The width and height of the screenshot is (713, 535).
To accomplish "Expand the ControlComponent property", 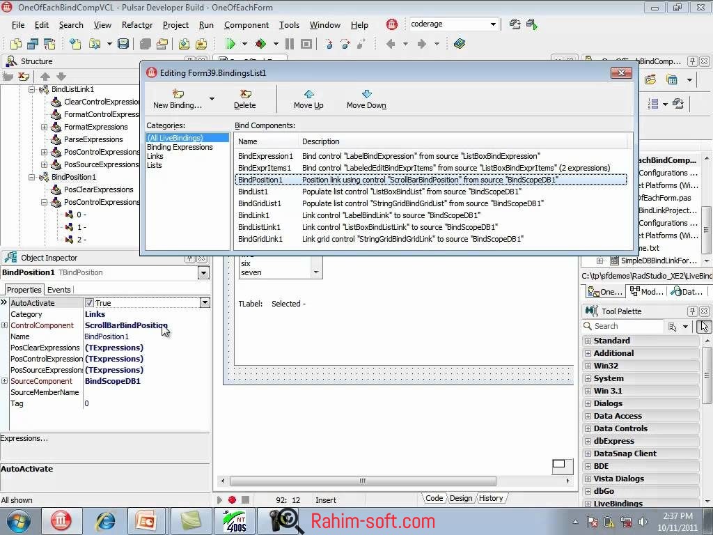I will pos(5,325).
